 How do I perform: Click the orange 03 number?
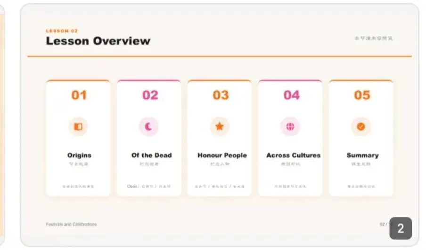point(221,95)
